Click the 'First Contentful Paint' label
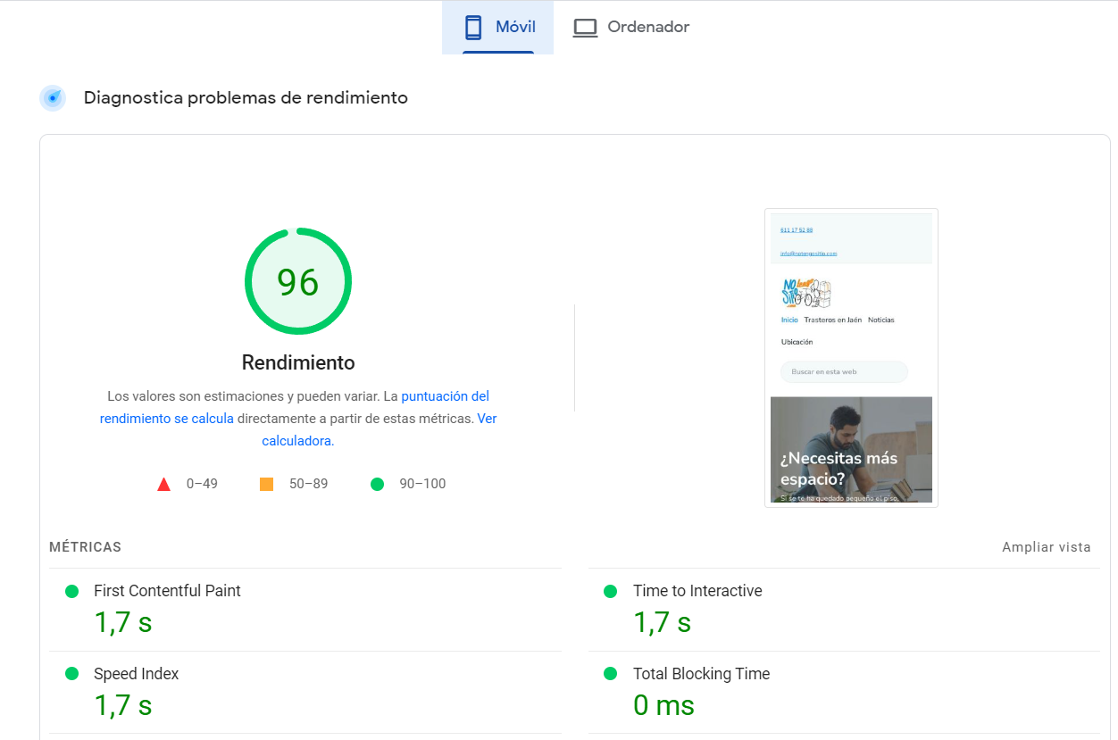This screenshot has width=1118, height=740. pos(167,591)
